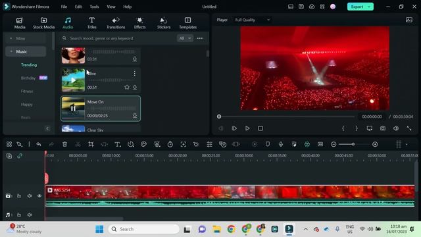Adjust the timeline zoom slider
The height and width of the screenshot is (237, 421).
point(353,144)
